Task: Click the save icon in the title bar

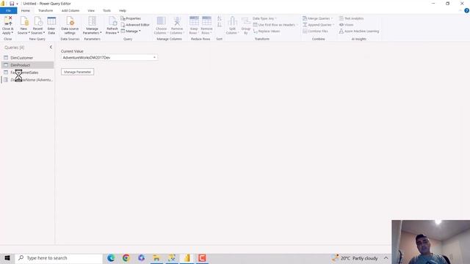Action: point(12,4)
